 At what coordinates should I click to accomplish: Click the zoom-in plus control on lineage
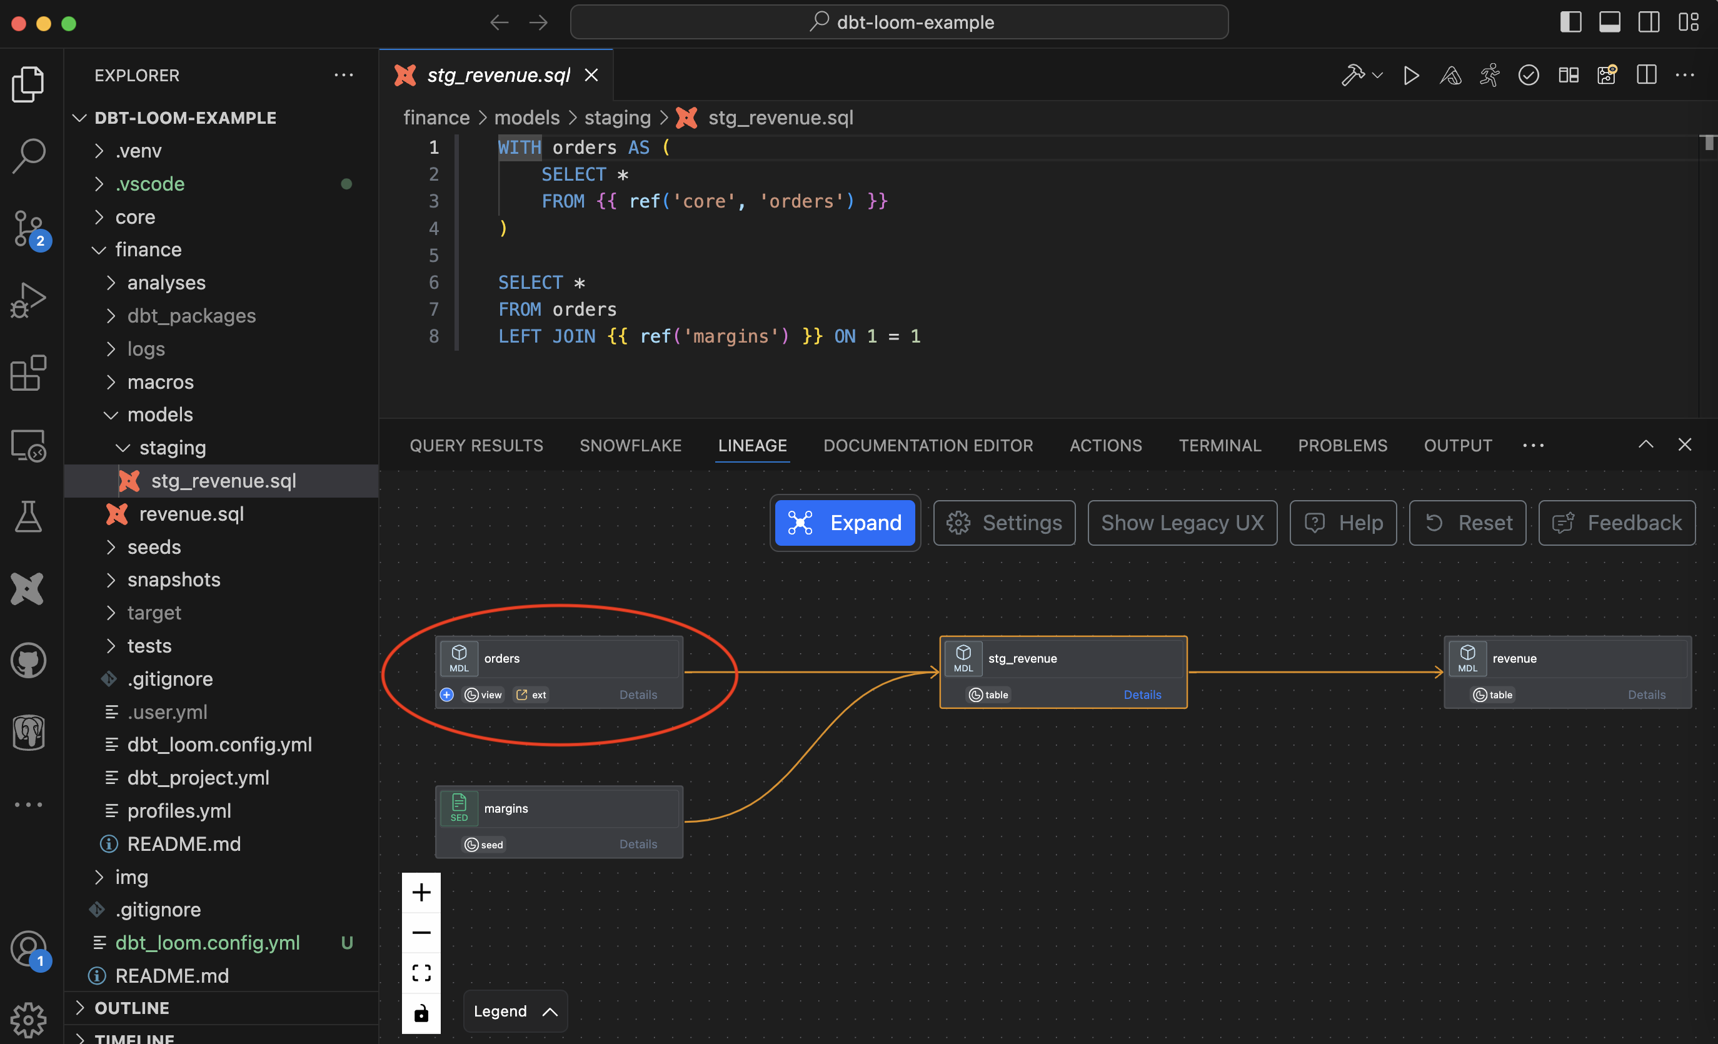(421, 892)
